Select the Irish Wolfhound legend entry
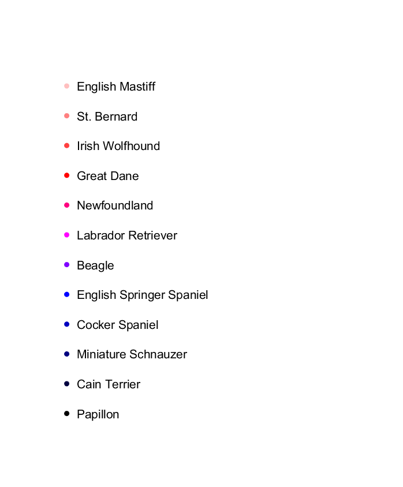The height and width of the screenshot is (487, 403). point(118,146)
